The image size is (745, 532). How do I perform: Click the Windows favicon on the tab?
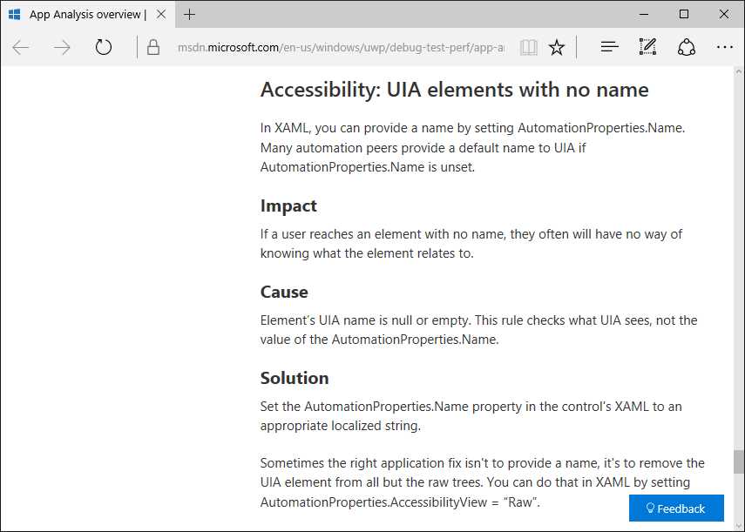[x=16, y=14]
